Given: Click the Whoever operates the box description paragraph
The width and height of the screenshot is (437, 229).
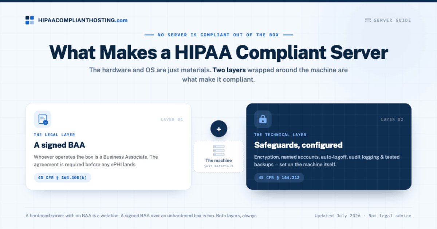Looking at the screenshot, I should click(x=96, y=161).
